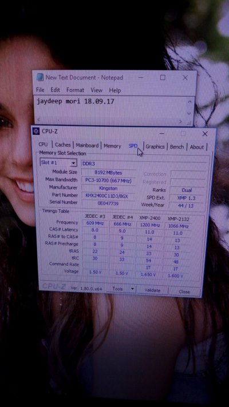Click the Max Bandwidth value PC3-10700

coord(108,181)
